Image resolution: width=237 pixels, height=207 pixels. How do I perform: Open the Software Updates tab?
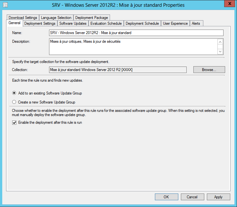pyautogui.click(x=73, y=23)
